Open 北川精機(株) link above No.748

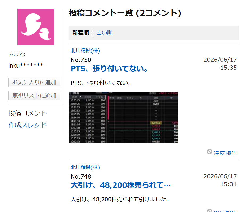[x=85, y=167]
